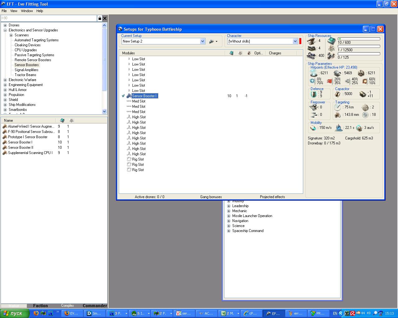Click the kinetic resistance icon
The width and height of the screenshot is (398, 318).
click(x=347, y=81)
